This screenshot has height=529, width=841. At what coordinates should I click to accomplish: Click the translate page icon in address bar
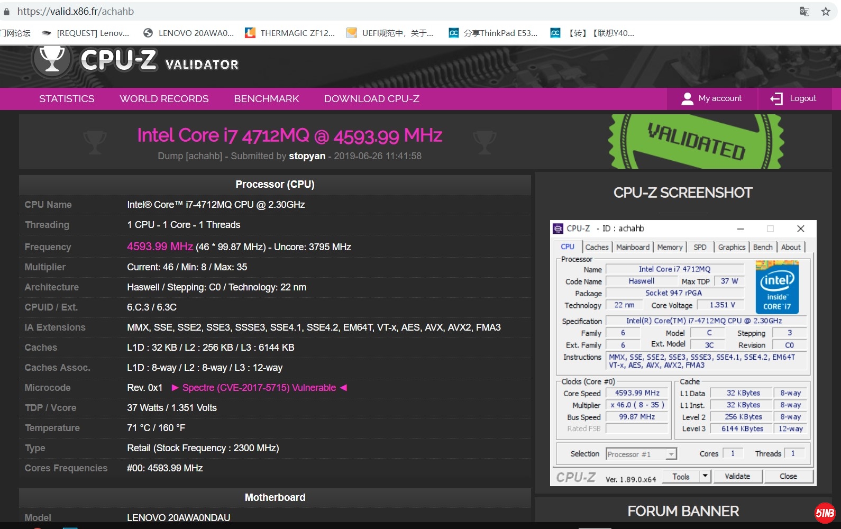(x=805, y=11)
